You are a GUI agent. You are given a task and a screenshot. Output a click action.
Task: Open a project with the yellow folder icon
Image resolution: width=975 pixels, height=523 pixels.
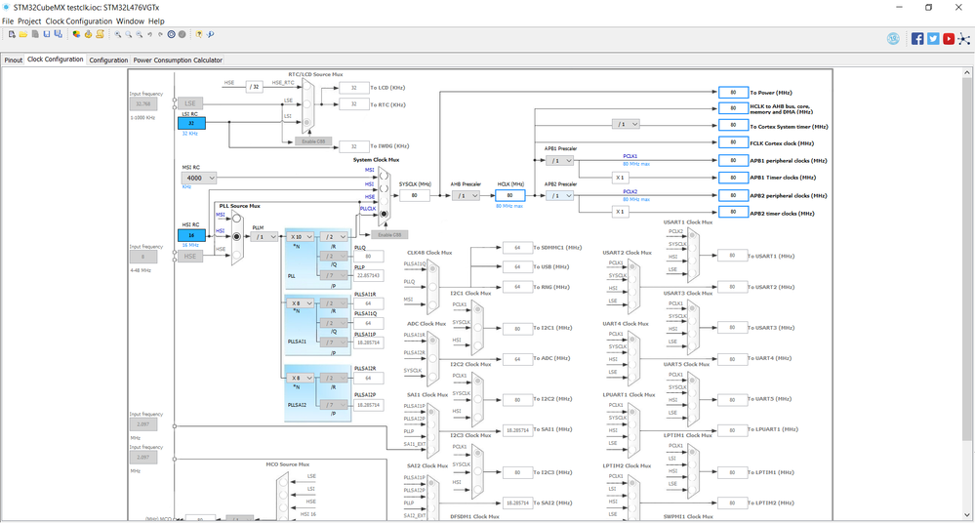pyautogui.click(x=23, y=34)
